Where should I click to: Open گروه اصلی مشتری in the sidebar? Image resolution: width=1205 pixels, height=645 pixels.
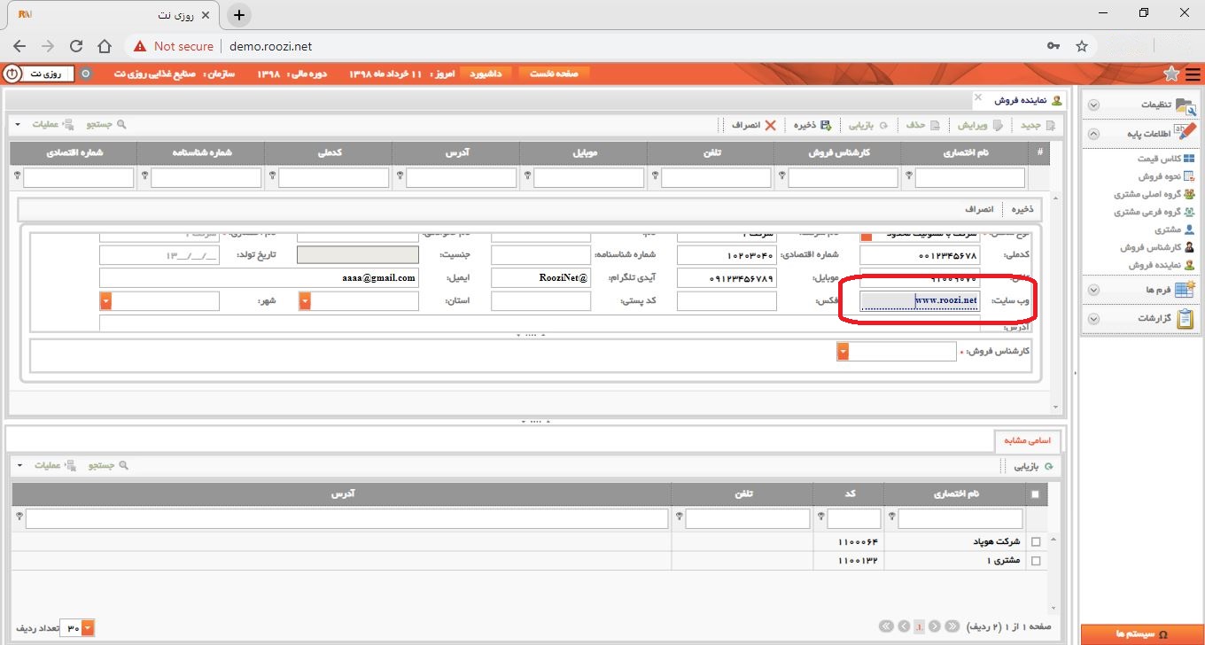(1154, 194)
